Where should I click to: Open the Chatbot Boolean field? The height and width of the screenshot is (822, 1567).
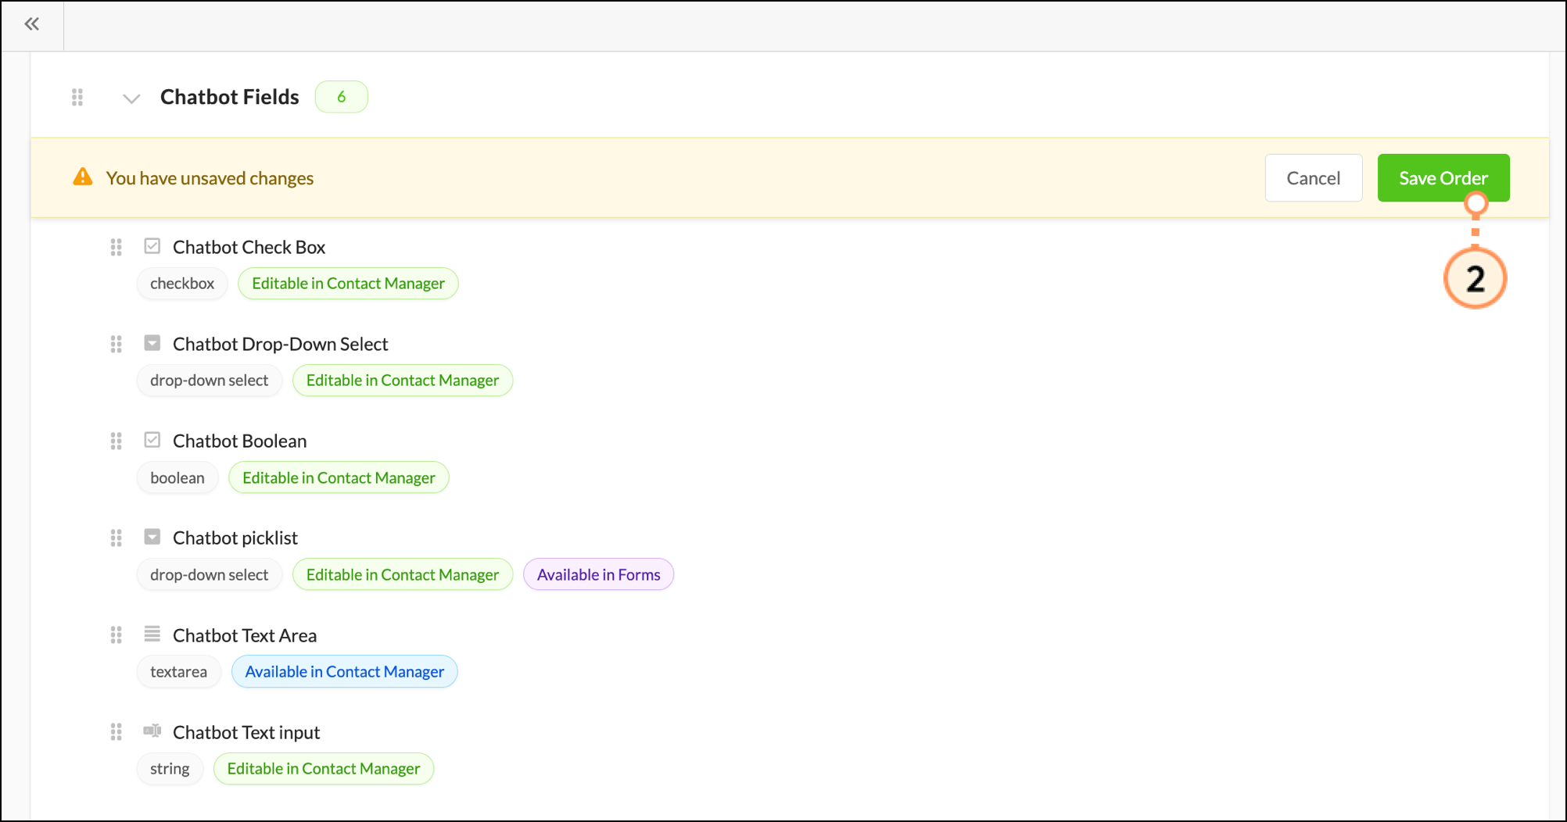tap(239, 441)
